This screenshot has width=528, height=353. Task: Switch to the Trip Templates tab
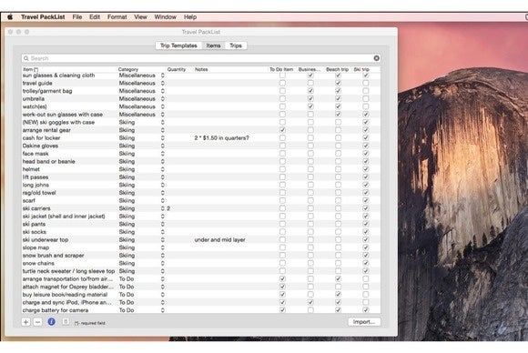point(178,45)
